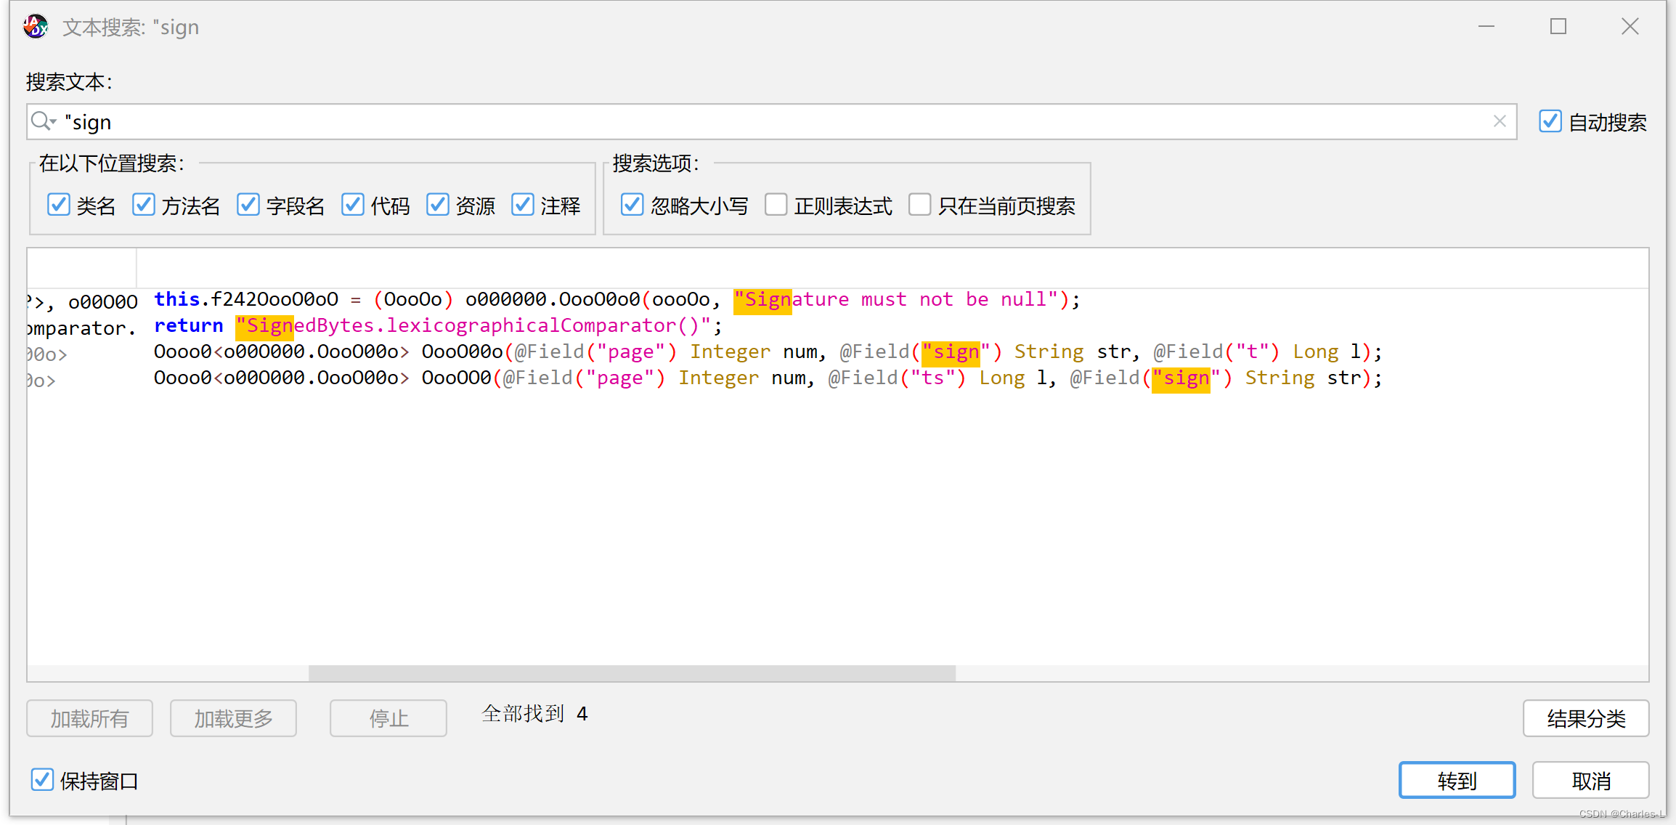Open the search history magnifier dropdown
The height and width of the screenshot is (825, 1676).
pos(44,121)
